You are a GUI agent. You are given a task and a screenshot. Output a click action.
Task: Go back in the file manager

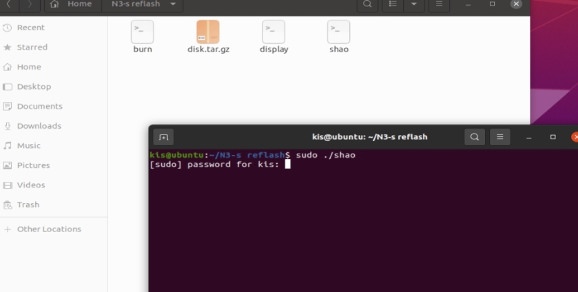[10, 4]
